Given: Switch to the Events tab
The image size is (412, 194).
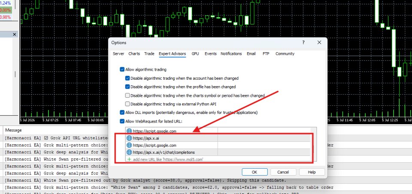Looking at the screenshot, I should (211, 54).
